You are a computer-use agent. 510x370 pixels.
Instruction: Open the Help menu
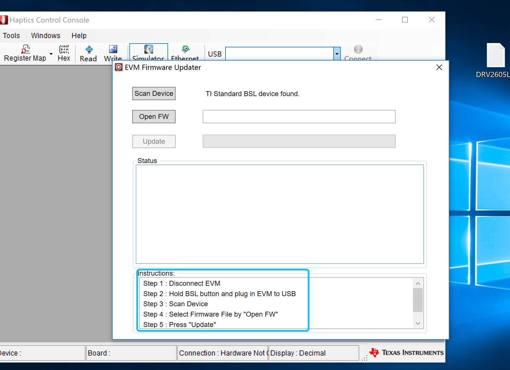point(79,35)
